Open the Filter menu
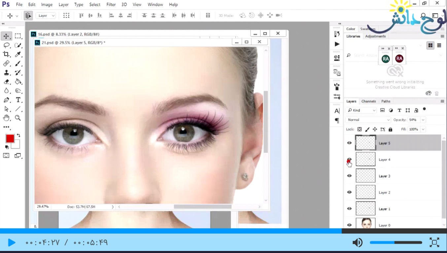 tap(111, 5)
